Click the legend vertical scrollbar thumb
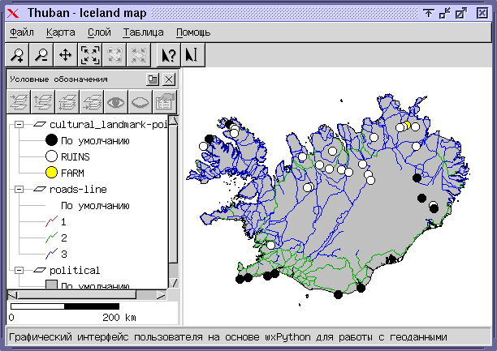This screenshot has width=497, height=351. coord(173,194)
